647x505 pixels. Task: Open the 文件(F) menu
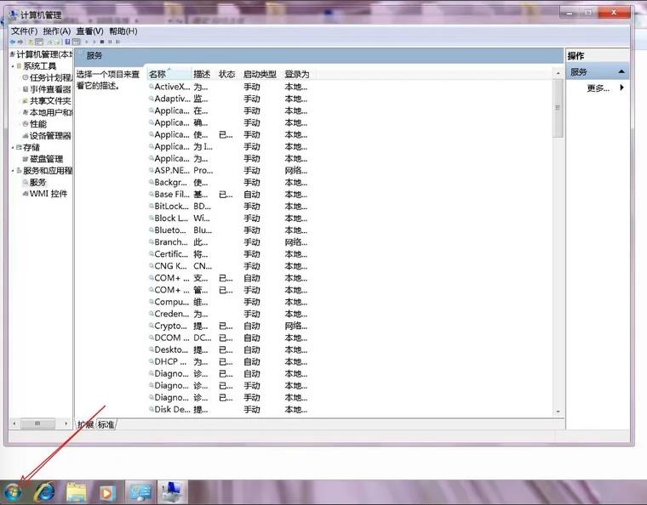tap(24, 31)
